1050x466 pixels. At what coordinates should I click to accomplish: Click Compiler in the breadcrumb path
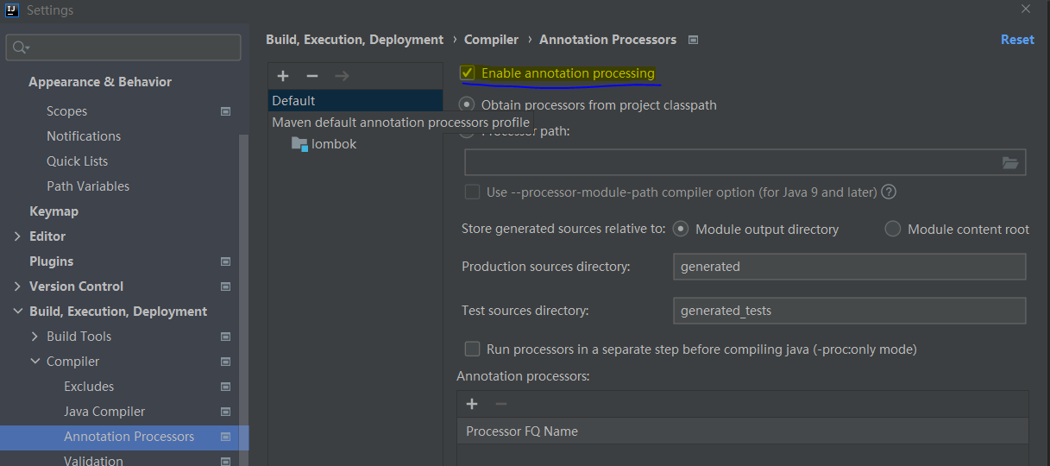(491, 40)
